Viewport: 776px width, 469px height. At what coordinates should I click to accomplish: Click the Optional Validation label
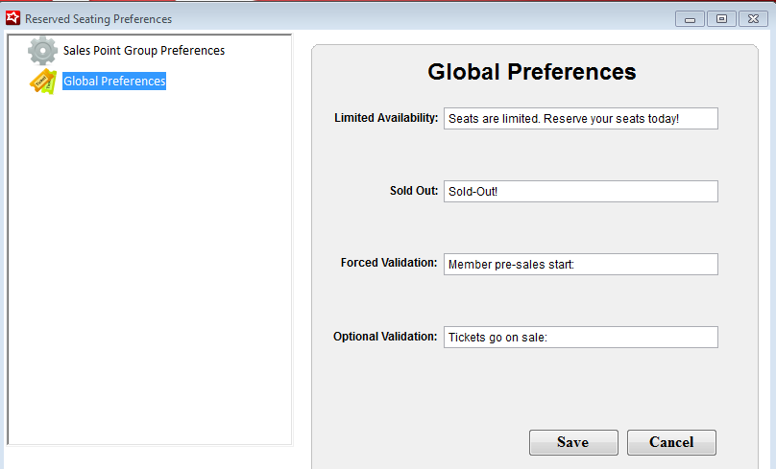[385, 337]
